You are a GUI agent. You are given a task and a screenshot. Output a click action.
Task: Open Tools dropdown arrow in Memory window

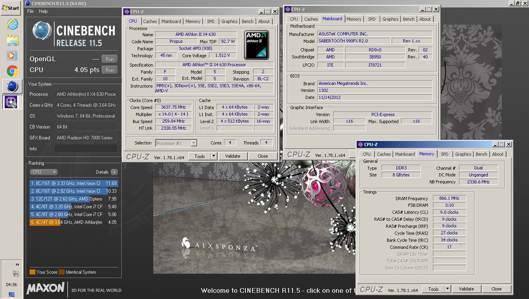[x=447, y=289]
